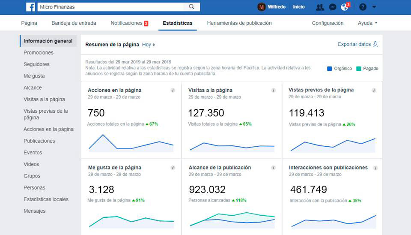Viewport: 411px width, 235px height.
Task: Show info for Vistas previas de la página
Action: pyautogui.click(x=374, y=90)
